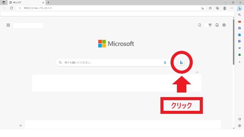This screenshot has height=137, width=244.
Task: Open the tab actions menu icon
Action: [x=4, y=2]
